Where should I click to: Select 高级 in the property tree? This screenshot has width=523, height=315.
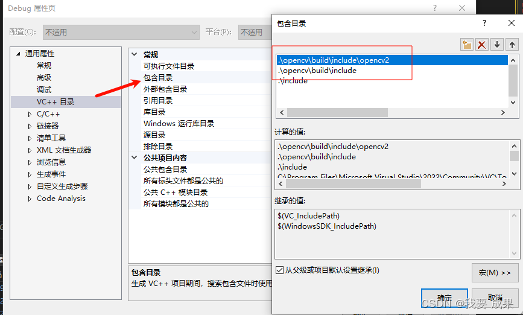click(x=44, y=78)
